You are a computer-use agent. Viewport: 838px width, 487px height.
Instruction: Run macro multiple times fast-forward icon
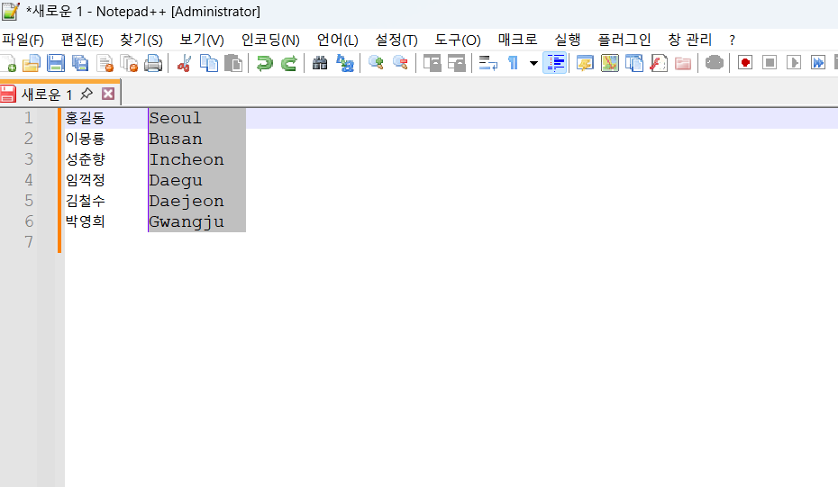pos(818,63)
